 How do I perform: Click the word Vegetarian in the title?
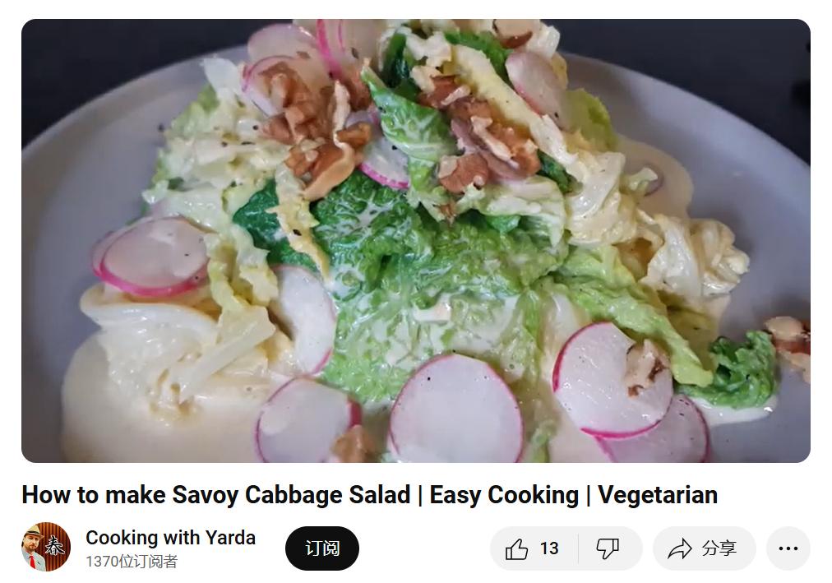tap(658, 494)
